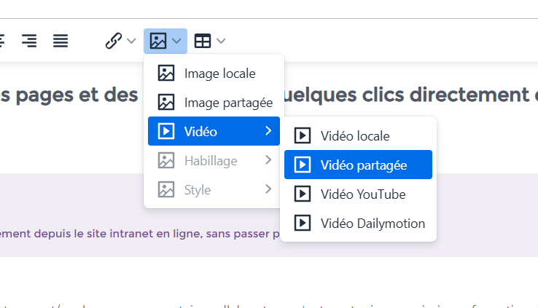The height and width of the screenshot is (308, 538).
Task: Click the play icon beside Vidéo Dailymotion
Action: coord(303,223)
